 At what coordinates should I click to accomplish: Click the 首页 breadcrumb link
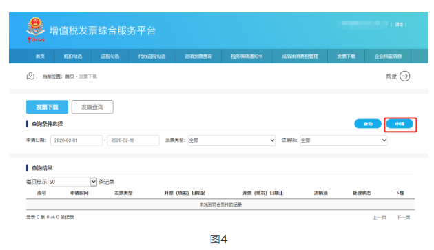tap(70, 76)
